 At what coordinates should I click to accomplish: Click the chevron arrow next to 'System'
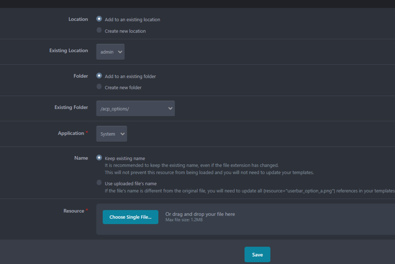pyautogui.click(x=122, y=134)
